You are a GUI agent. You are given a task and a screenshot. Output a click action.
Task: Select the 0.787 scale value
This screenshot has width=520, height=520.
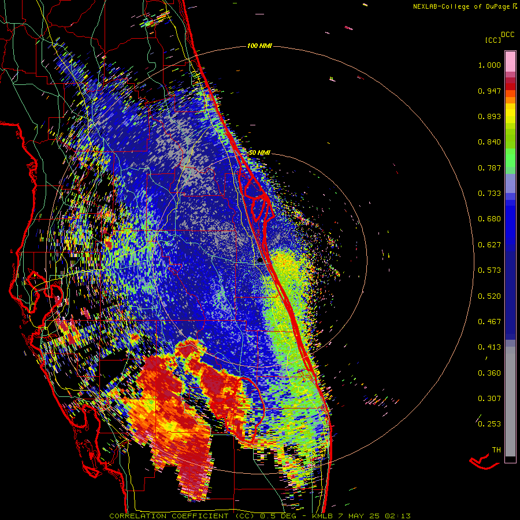[x=489, y=168]
